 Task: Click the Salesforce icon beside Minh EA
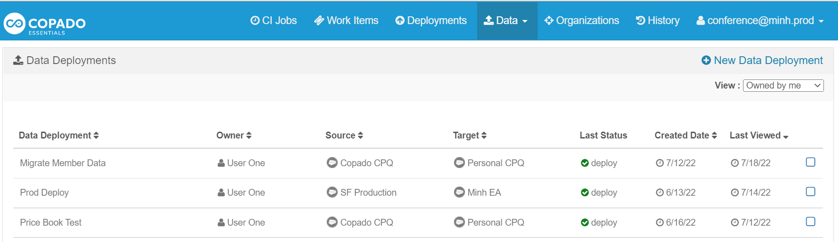[x=459, y=192]
